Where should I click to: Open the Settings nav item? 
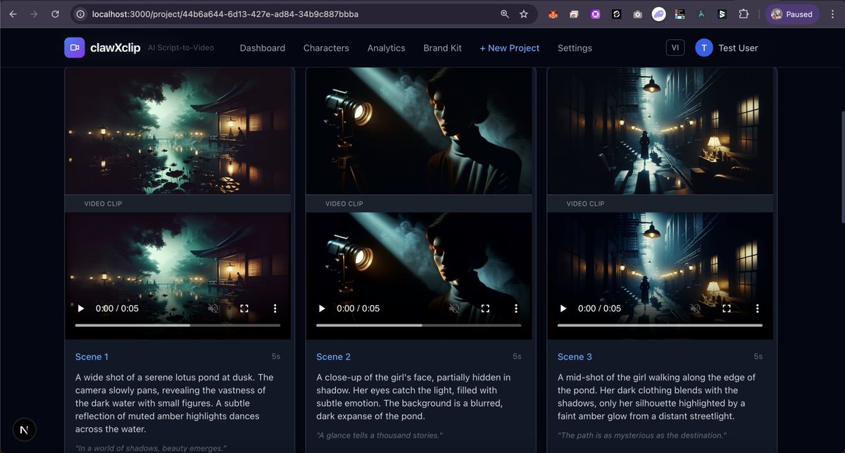point(575,48)
